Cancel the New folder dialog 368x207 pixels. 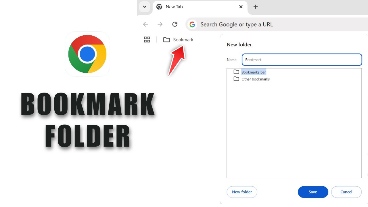tap(346, 192)
